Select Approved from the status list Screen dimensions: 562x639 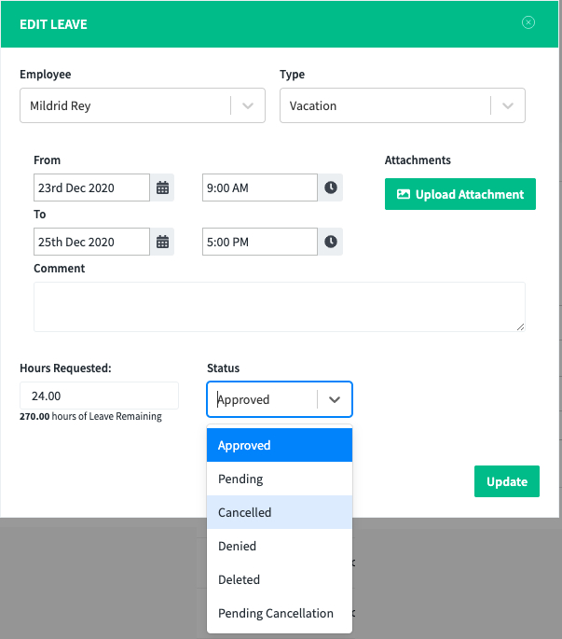pos(280,445)
